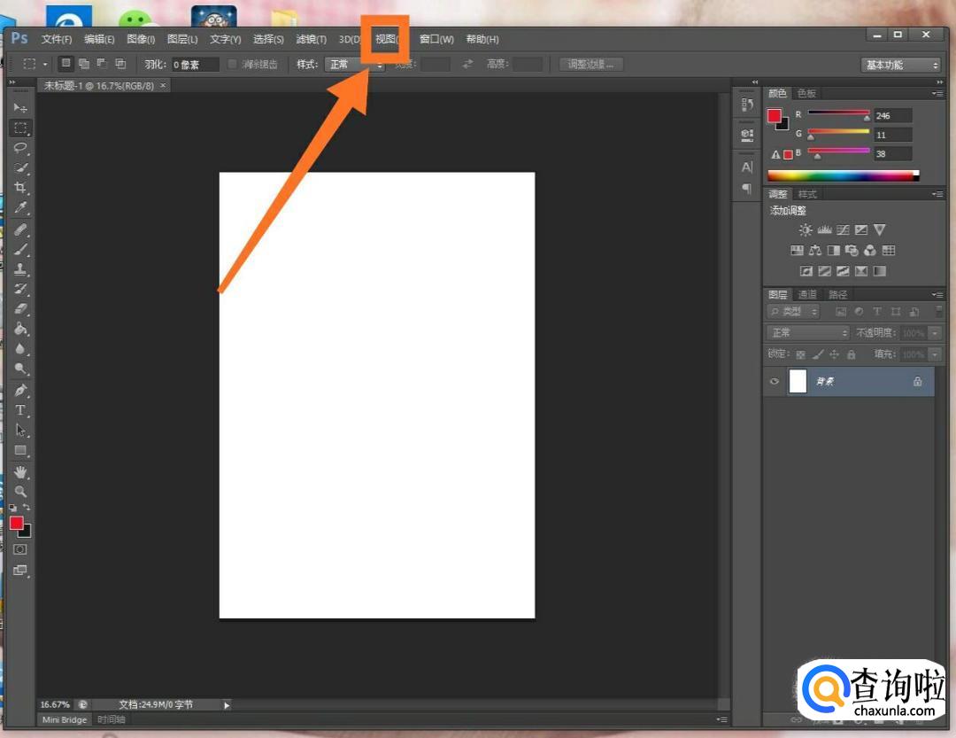
Task: Open the 滤镜(T) menu
Action: tap(311, 40)
